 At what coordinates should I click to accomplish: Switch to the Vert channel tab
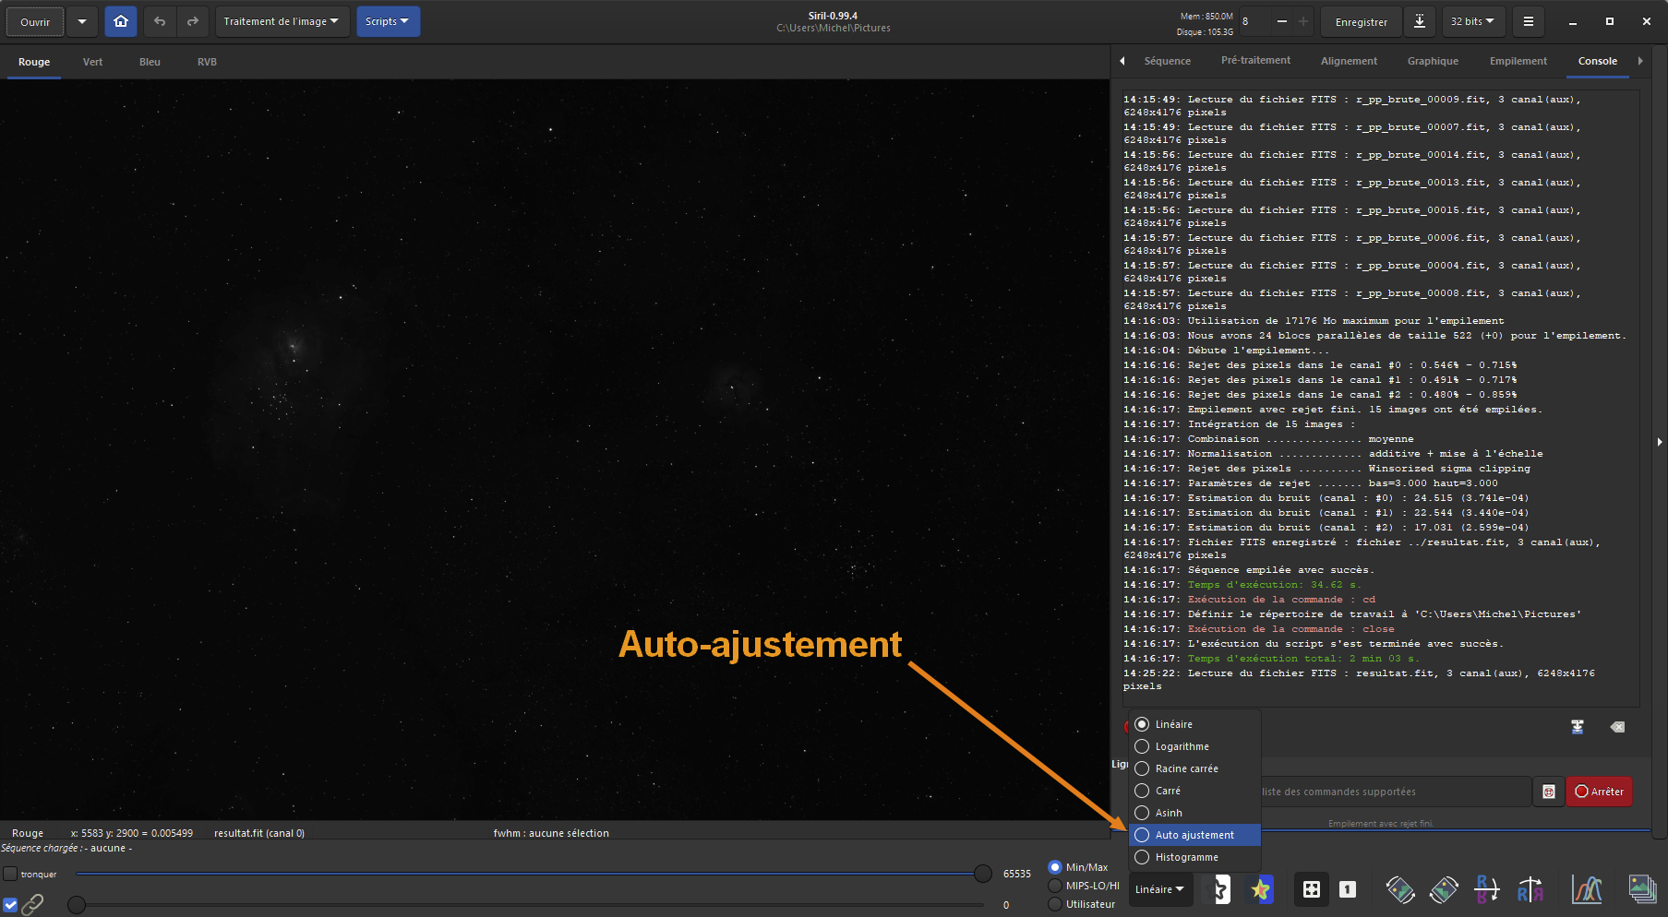click(x=92, y=62)
